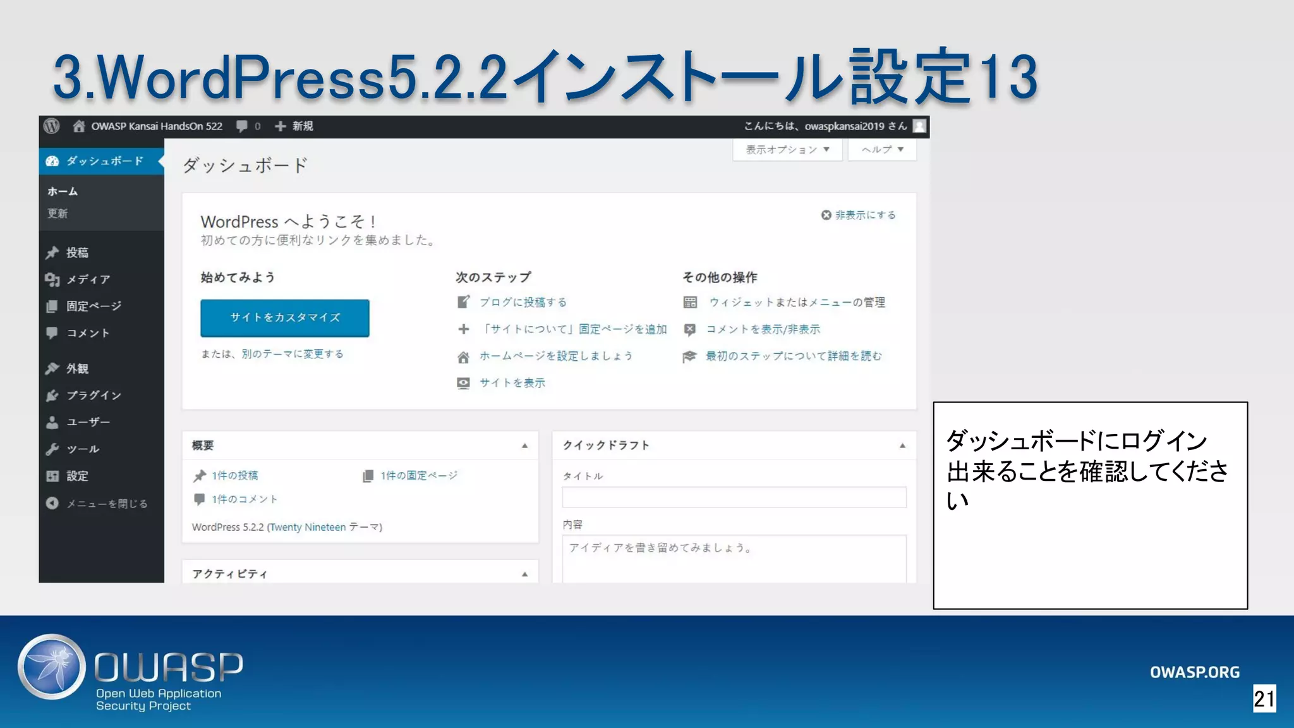Open サイトを表示 link
Image resolution: width=1294 pixels, height=728 pixels.
pyautogui.click(x=512, y=383)
